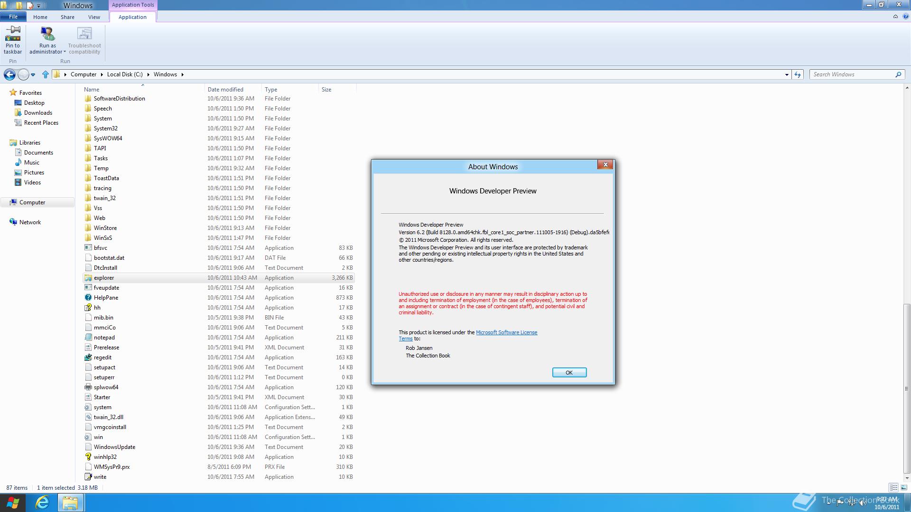Click OK in About Windows dialog
Screen dimensions: 911x512
pos(569,373)
